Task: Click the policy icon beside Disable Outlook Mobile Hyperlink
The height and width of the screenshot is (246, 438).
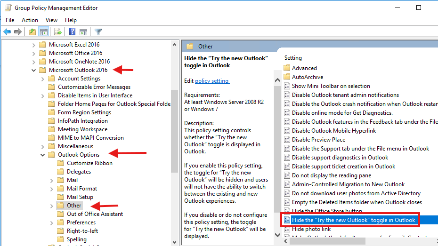Action: pos(287,131)
